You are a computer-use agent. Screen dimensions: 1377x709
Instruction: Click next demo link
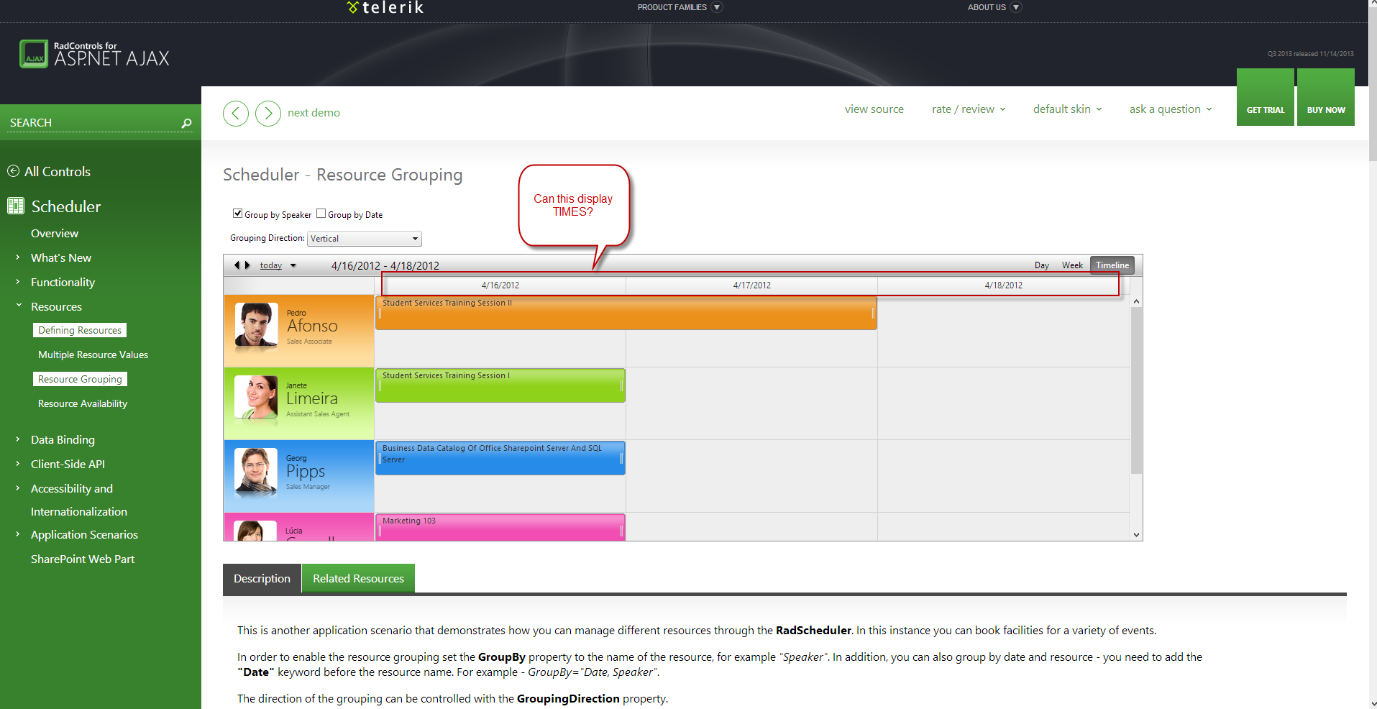(x=314, y=113)
